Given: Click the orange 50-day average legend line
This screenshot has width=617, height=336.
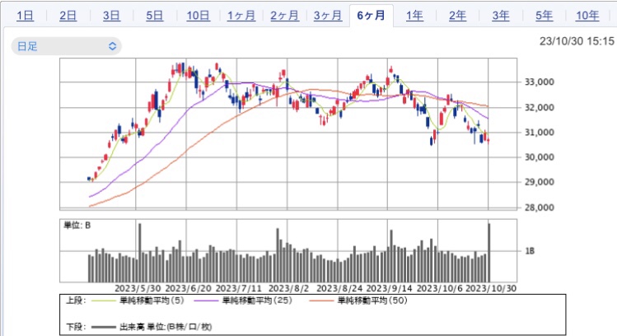Looking at the screenshot, I should pyautogui.click(x=321, y=301).
